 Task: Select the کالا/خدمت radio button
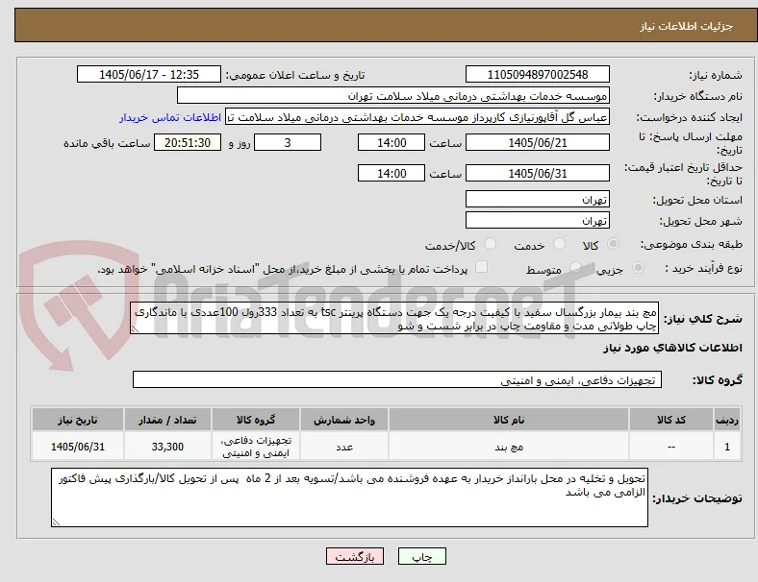coord(490,244)
